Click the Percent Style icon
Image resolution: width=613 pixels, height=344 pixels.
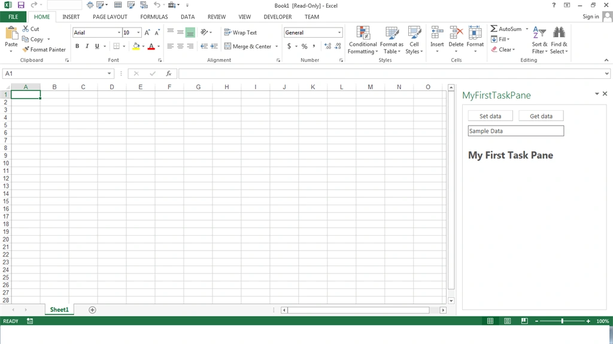click(x=304, y=46)
